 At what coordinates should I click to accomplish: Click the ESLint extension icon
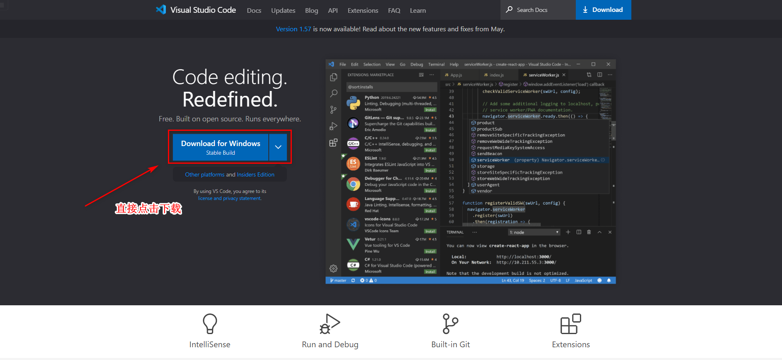(x=353, y=164)
